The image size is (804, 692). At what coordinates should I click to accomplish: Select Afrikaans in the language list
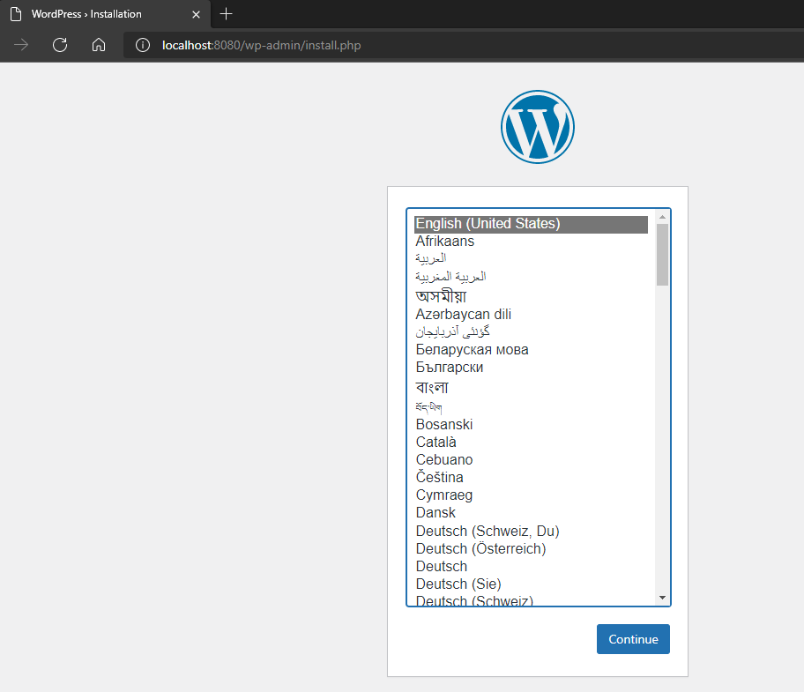[531, 241]
